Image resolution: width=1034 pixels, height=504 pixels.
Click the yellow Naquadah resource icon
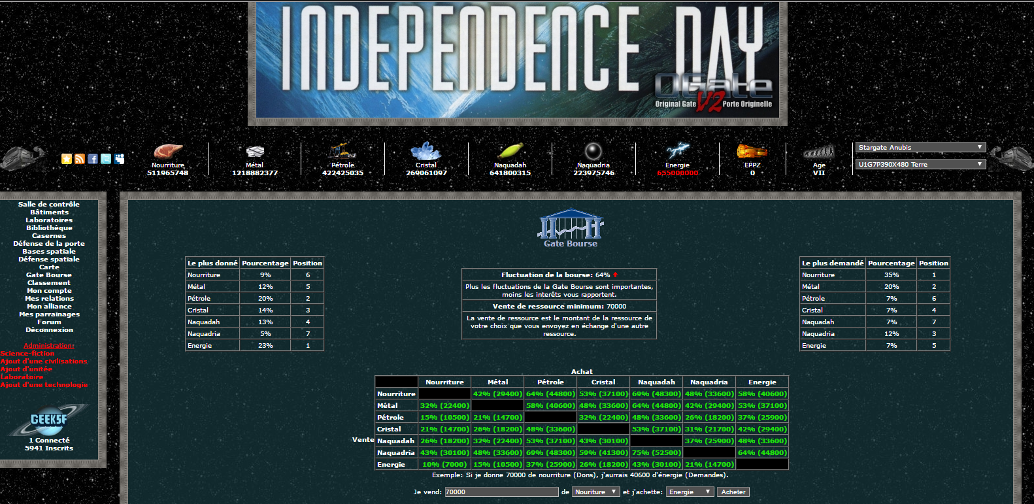pos(510,151)
